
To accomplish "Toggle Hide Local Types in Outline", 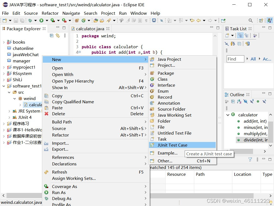I will [x=264, y=101].
